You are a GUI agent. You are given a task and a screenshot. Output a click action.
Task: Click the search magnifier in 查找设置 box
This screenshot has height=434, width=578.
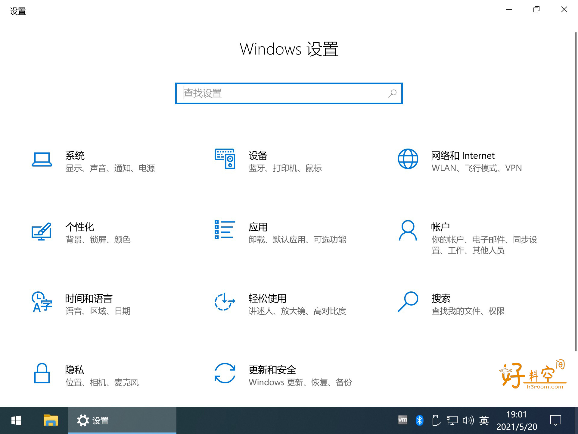[x=392, y=93]
